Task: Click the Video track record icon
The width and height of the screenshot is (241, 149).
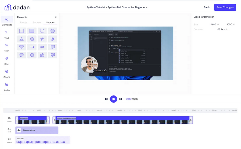Action: tap(9, 118)
